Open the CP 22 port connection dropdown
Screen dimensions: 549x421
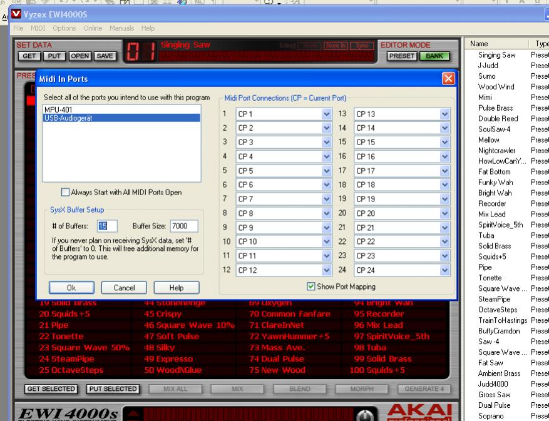444,242
